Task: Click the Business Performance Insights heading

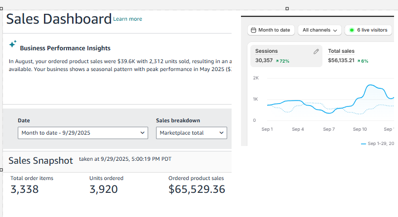Action: (65, 48)
